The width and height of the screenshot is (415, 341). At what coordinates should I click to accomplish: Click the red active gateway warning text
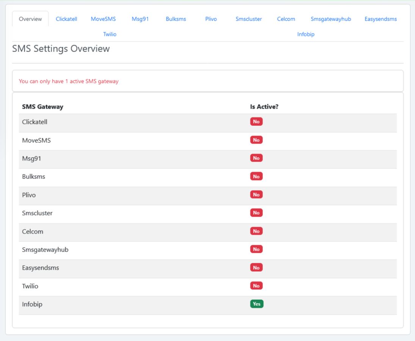[69, 81]
